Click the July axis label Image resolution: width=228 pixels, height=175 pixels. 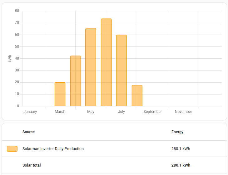[x=121, y=112]
